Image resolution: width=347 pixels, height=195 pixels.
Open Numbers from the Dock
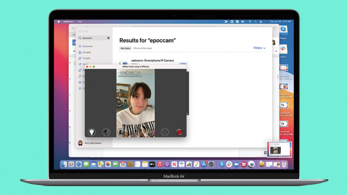coord(189,164)
